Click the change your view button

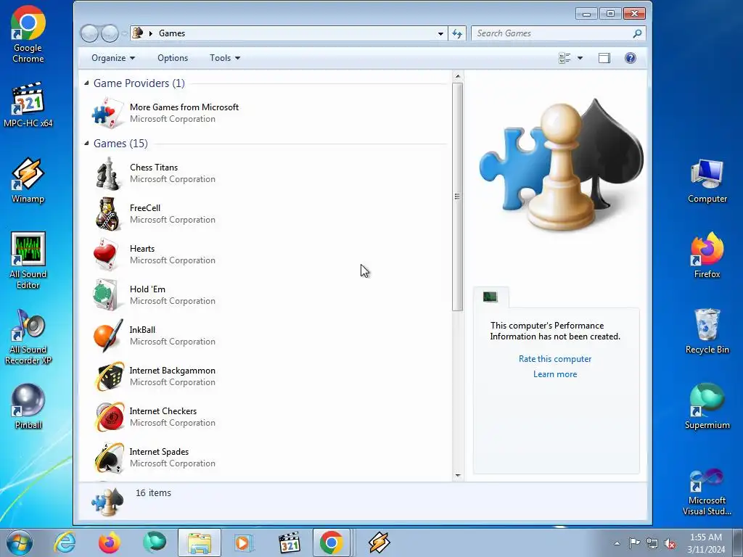coord(565,58)
